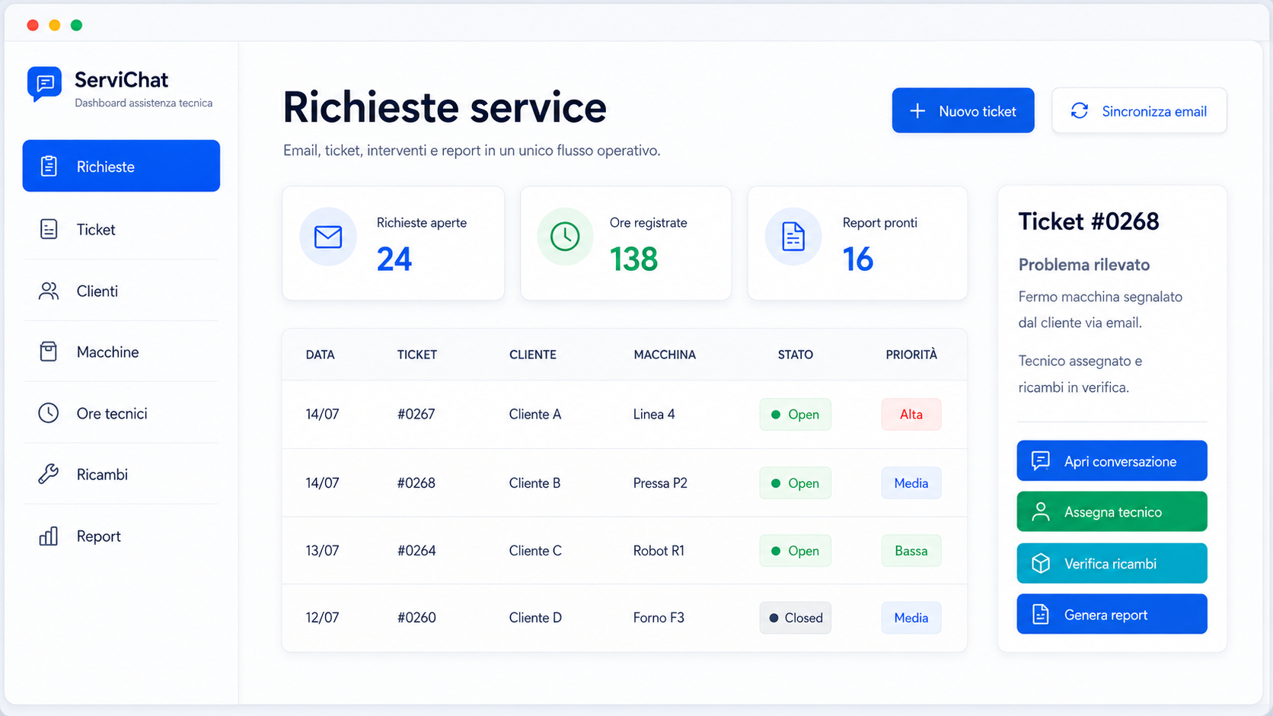
Task: Select ticket number #0267 in the table
Action: (416, 414)
